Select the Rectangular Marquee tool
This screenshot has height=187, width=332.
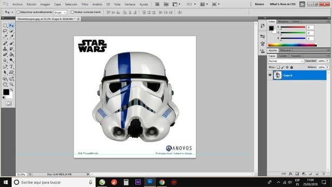coord(5,25)
